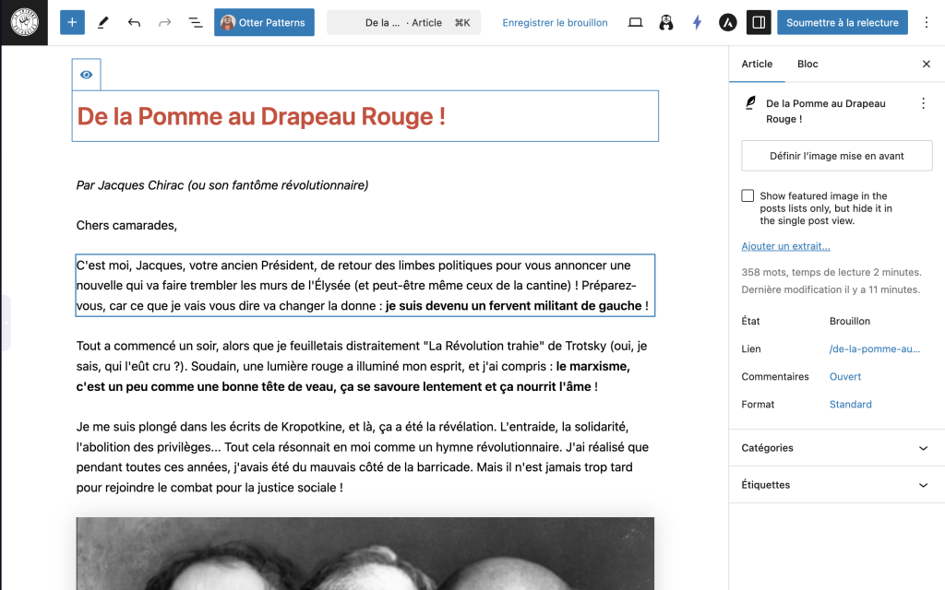Enable the Show featured image checkbox
This screenshot has width=945, height=590.
click(x=748, y=195)
